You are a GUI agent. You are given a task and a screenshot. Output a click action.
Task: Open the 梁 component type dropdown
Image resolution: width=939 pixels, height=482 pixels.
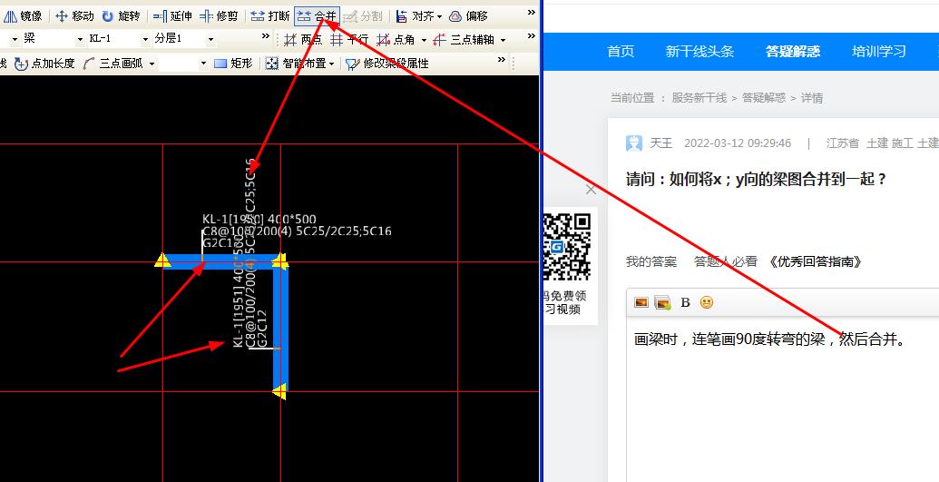(x=80, y=40)
